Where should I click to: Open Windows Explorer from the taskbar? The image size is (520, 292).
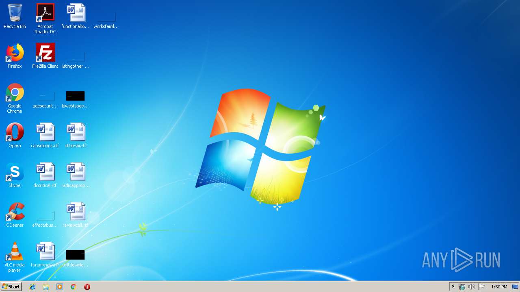(x=46, y=287)
